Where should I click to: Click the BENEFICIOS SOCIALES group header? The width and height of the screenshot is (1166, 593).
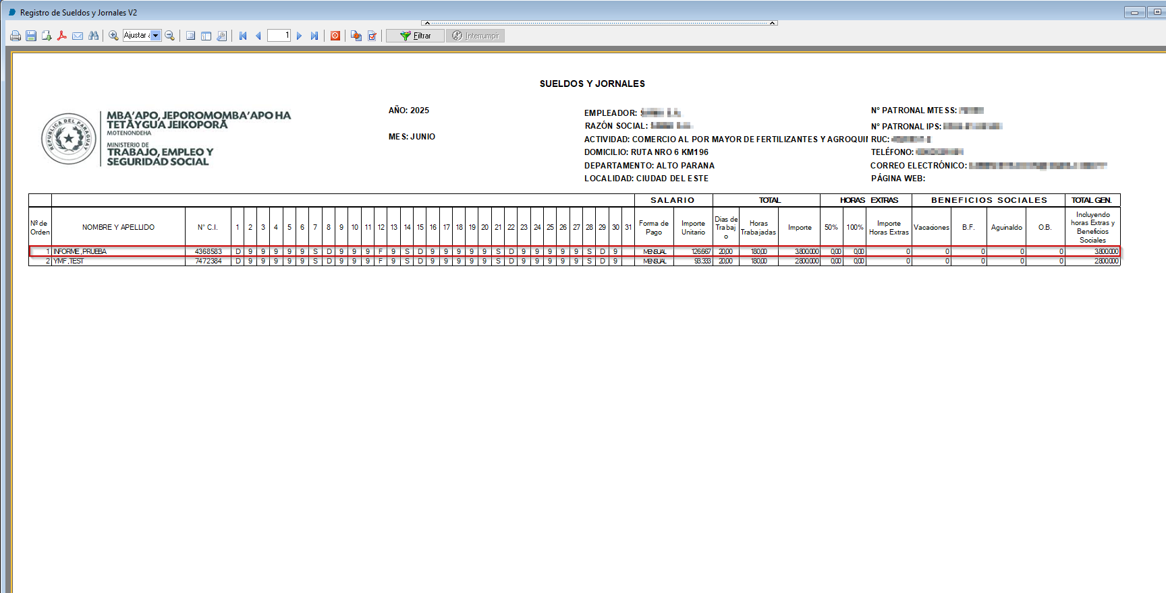tap(989, 200)
